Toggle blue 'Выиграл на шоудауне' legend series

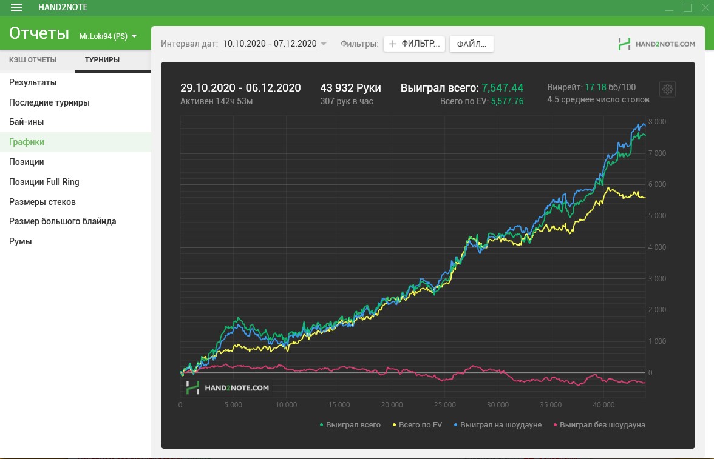pyautogui.click(x=498, y=424)
